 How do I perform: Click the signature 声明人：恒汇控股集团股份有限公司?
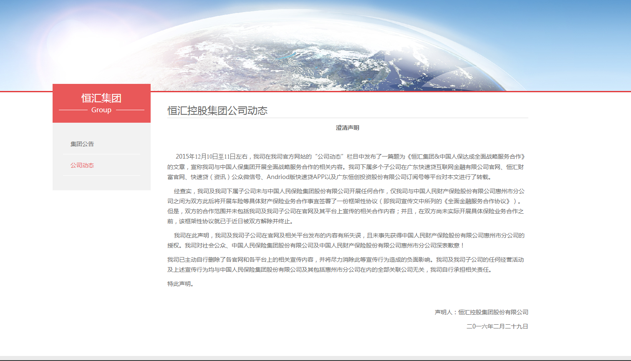[x=482, y=312]
